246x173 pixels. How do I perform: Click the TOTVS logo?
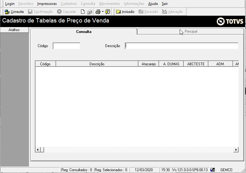click(230, 21)
